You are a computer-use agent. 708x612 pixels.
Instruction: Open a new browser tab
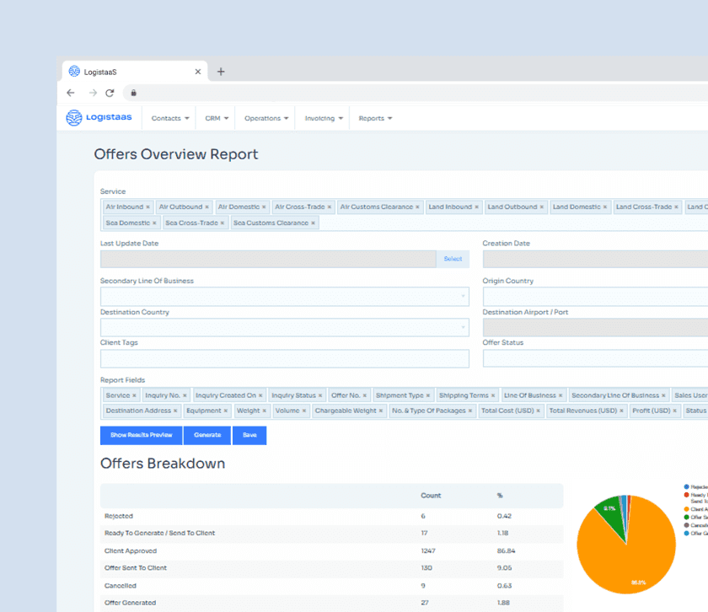click(221, 72)
